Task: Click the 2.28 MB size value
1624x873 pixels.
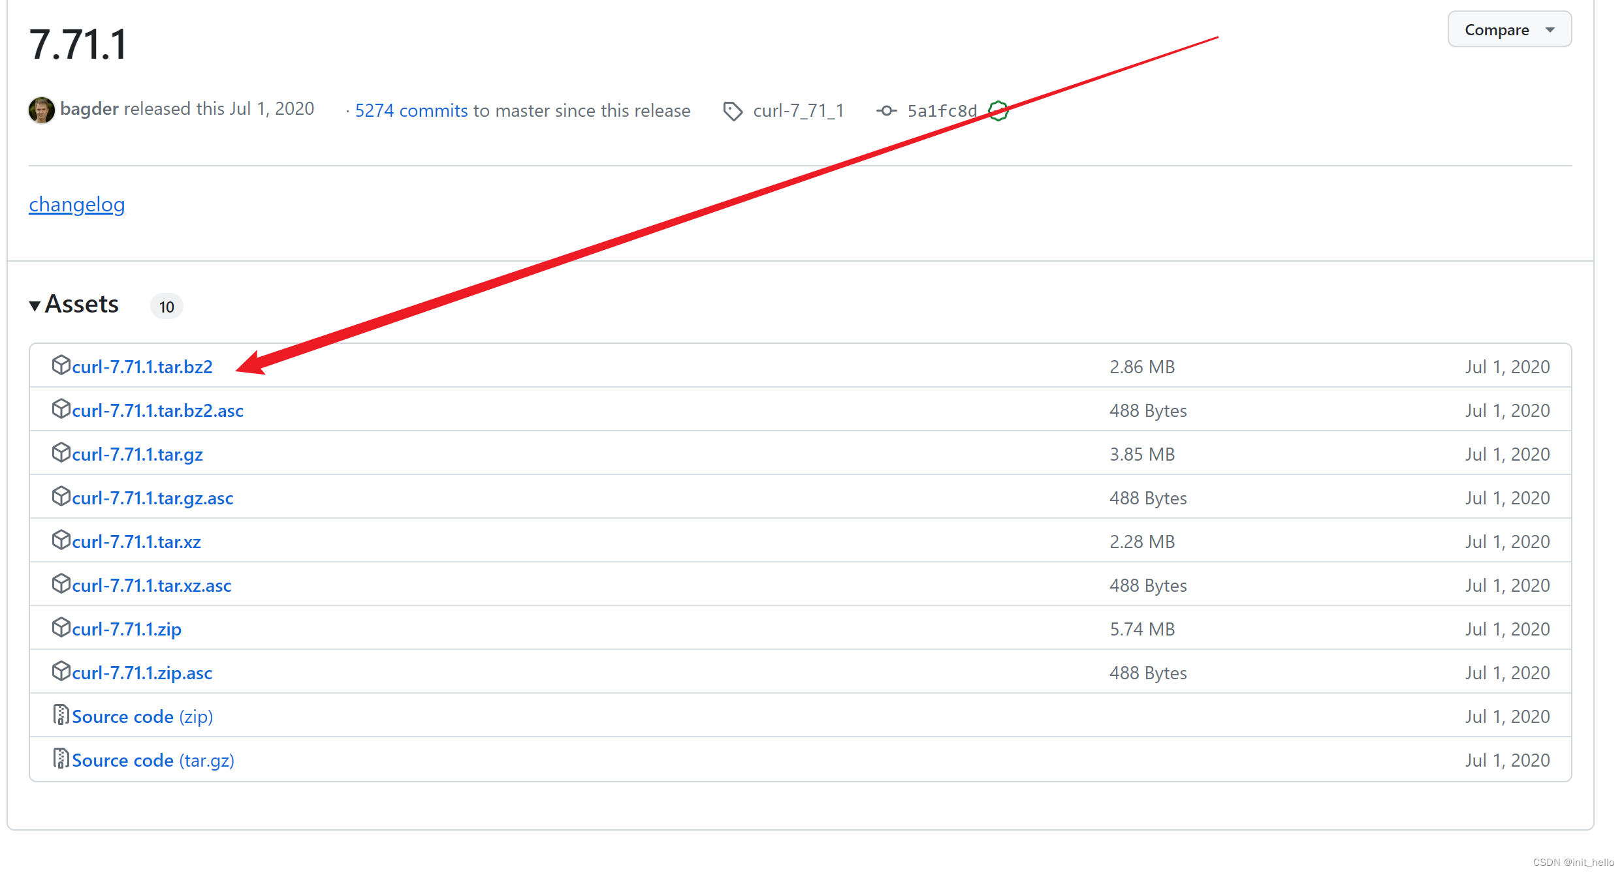Action: click(1142, 542)
